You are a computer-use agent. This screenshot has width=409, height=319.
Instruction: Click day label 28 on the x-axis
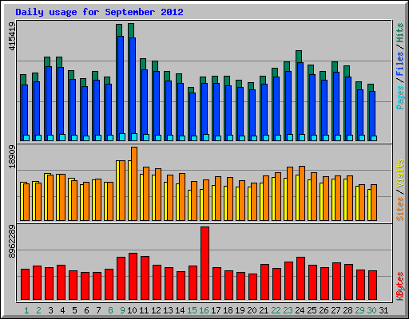(347, 310)
